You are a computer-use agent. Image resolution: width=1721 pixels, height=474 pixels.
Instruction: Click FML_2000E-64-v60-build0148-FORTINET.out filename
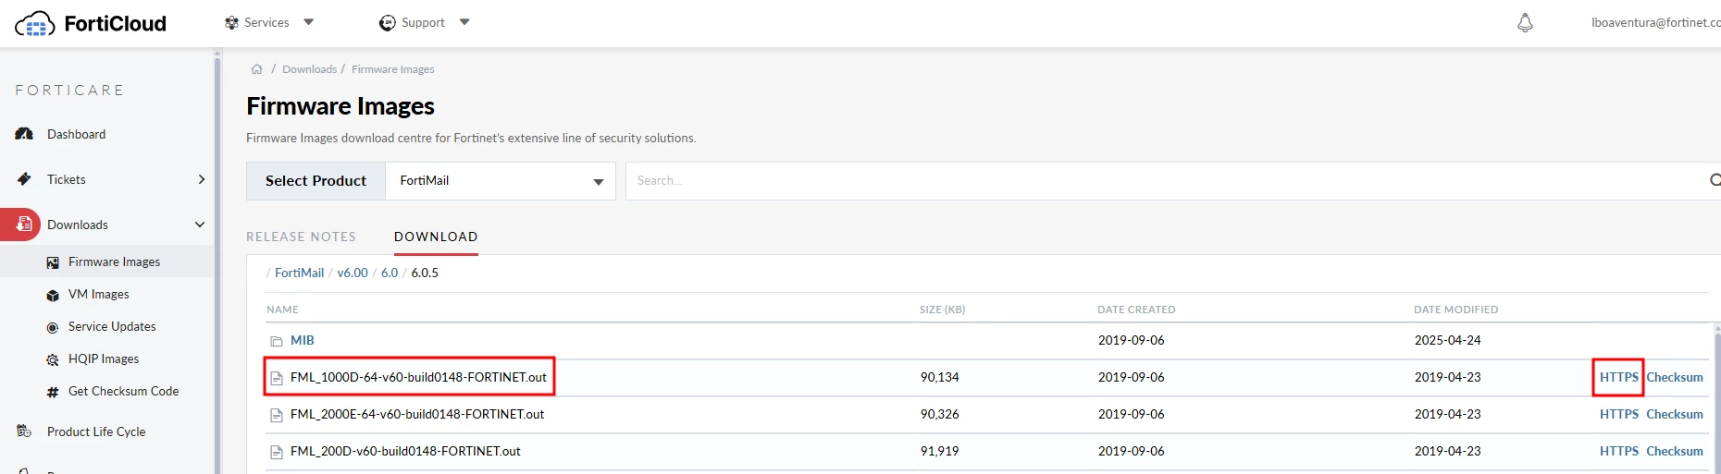[417, 414]
